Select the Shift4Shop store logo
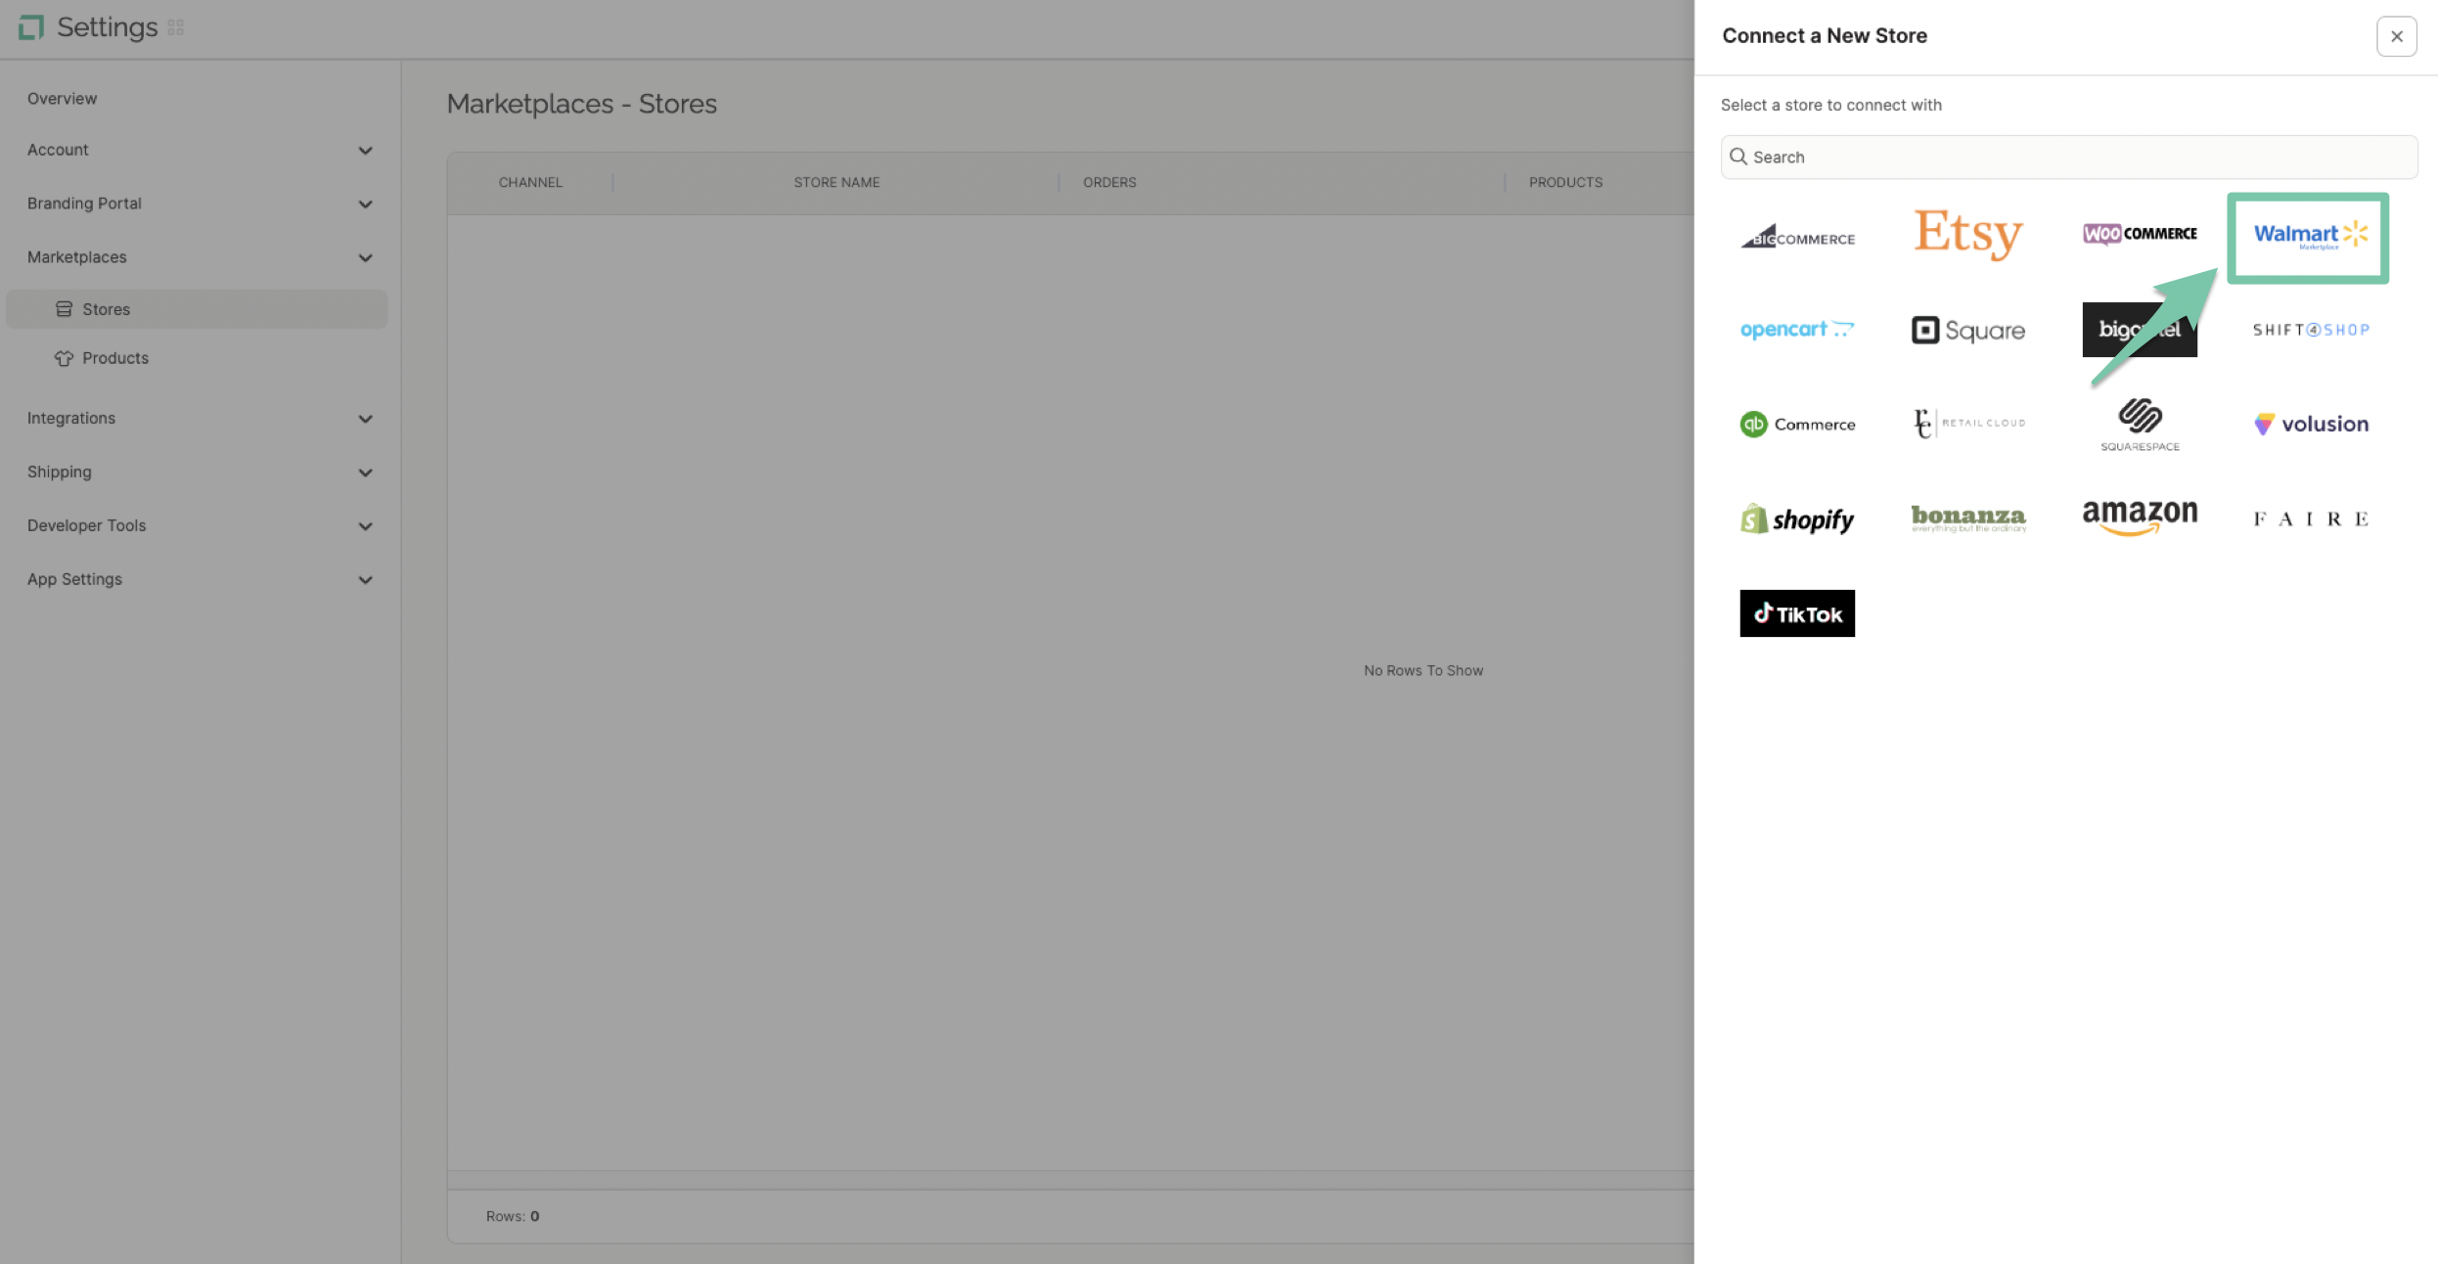 pyautogui.click(x=2311, y=330)
